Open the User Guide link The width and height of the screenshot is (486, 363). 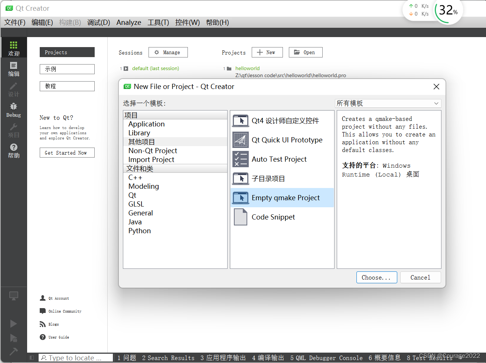pyautogui.click(x=59, y=337)
